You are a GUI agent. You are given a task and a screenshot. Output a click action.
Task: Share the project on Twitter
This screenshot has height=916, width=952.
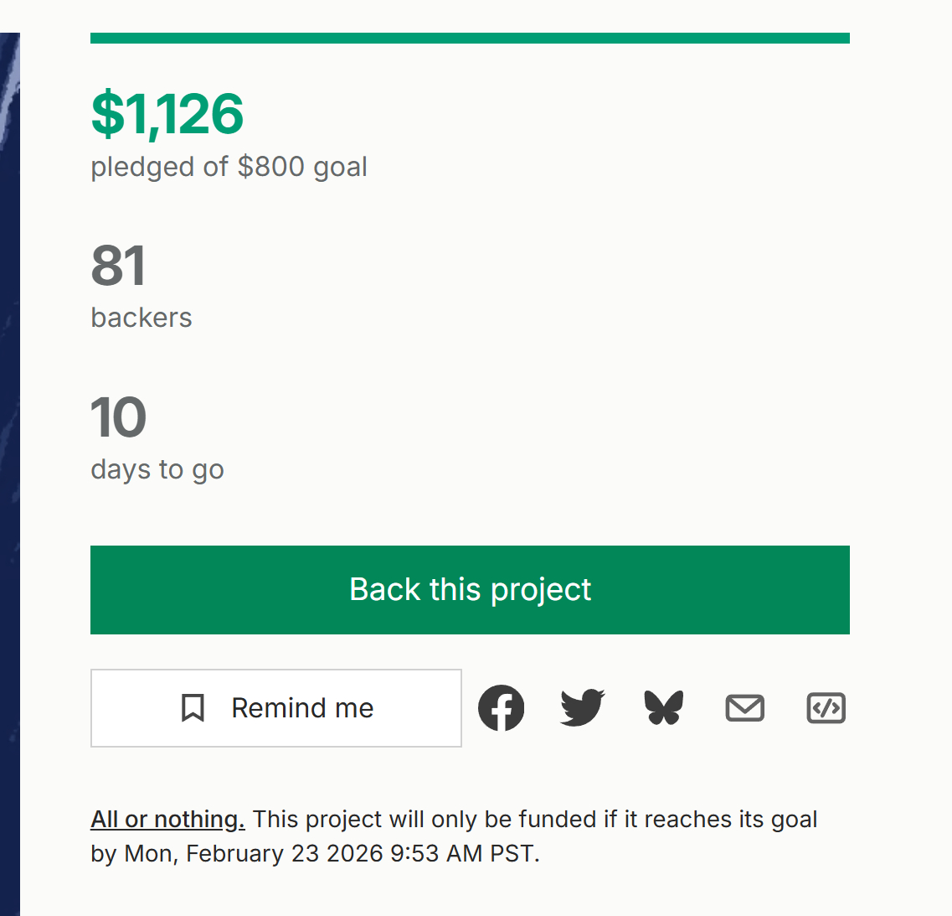point(582,708)
